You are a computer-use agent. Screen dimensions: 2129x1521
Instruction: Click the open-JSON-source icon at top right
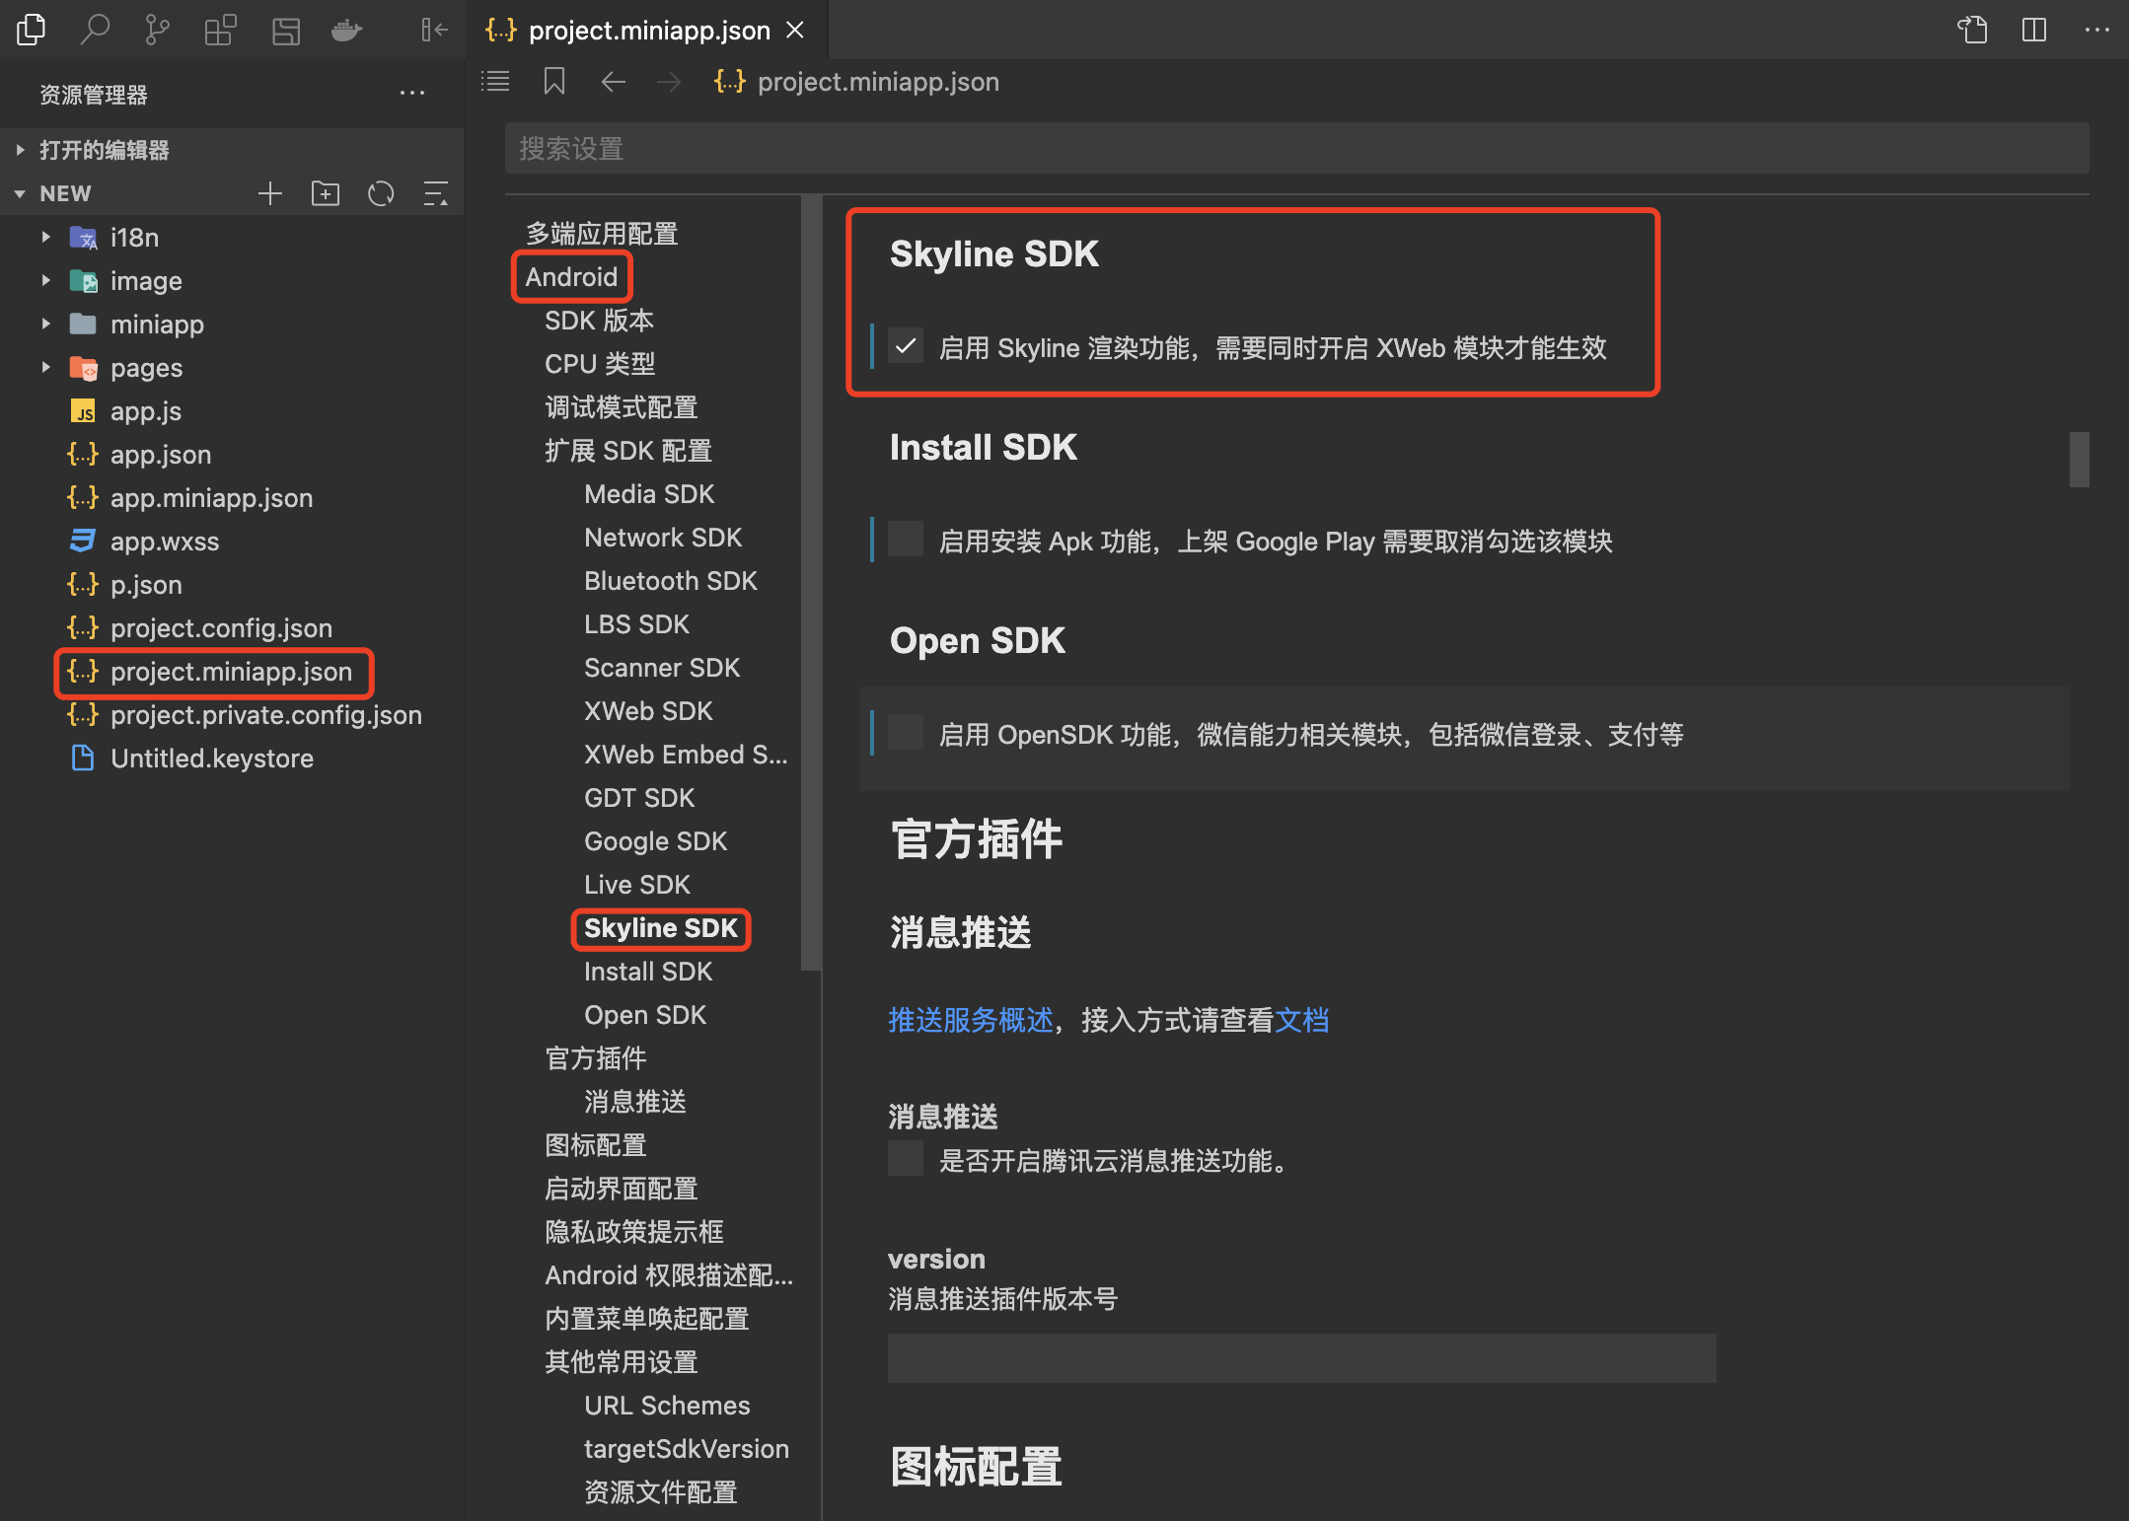(1972, 30)
